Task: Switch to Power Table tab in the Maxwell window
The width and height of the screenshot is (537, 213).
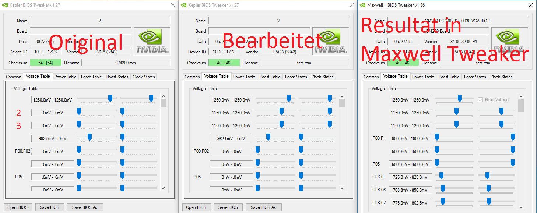Action: (x=423, y=77)
